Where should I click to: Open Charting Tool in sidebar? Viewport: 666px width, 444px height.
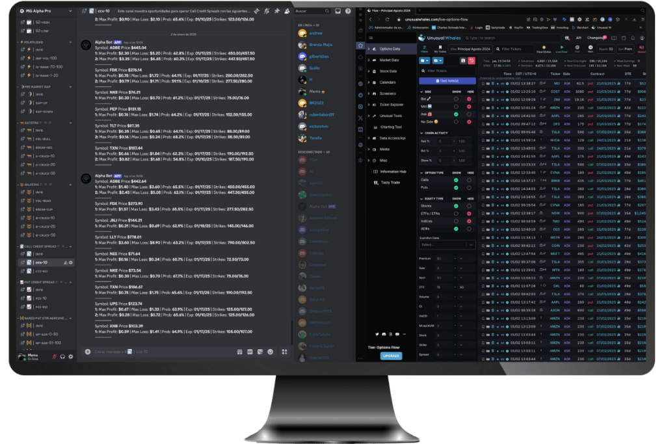[391, 127]
